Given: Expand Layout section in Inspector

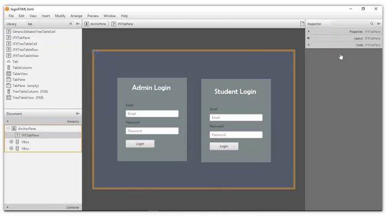Looking at the screenshot, I should (x=308, y=38).
